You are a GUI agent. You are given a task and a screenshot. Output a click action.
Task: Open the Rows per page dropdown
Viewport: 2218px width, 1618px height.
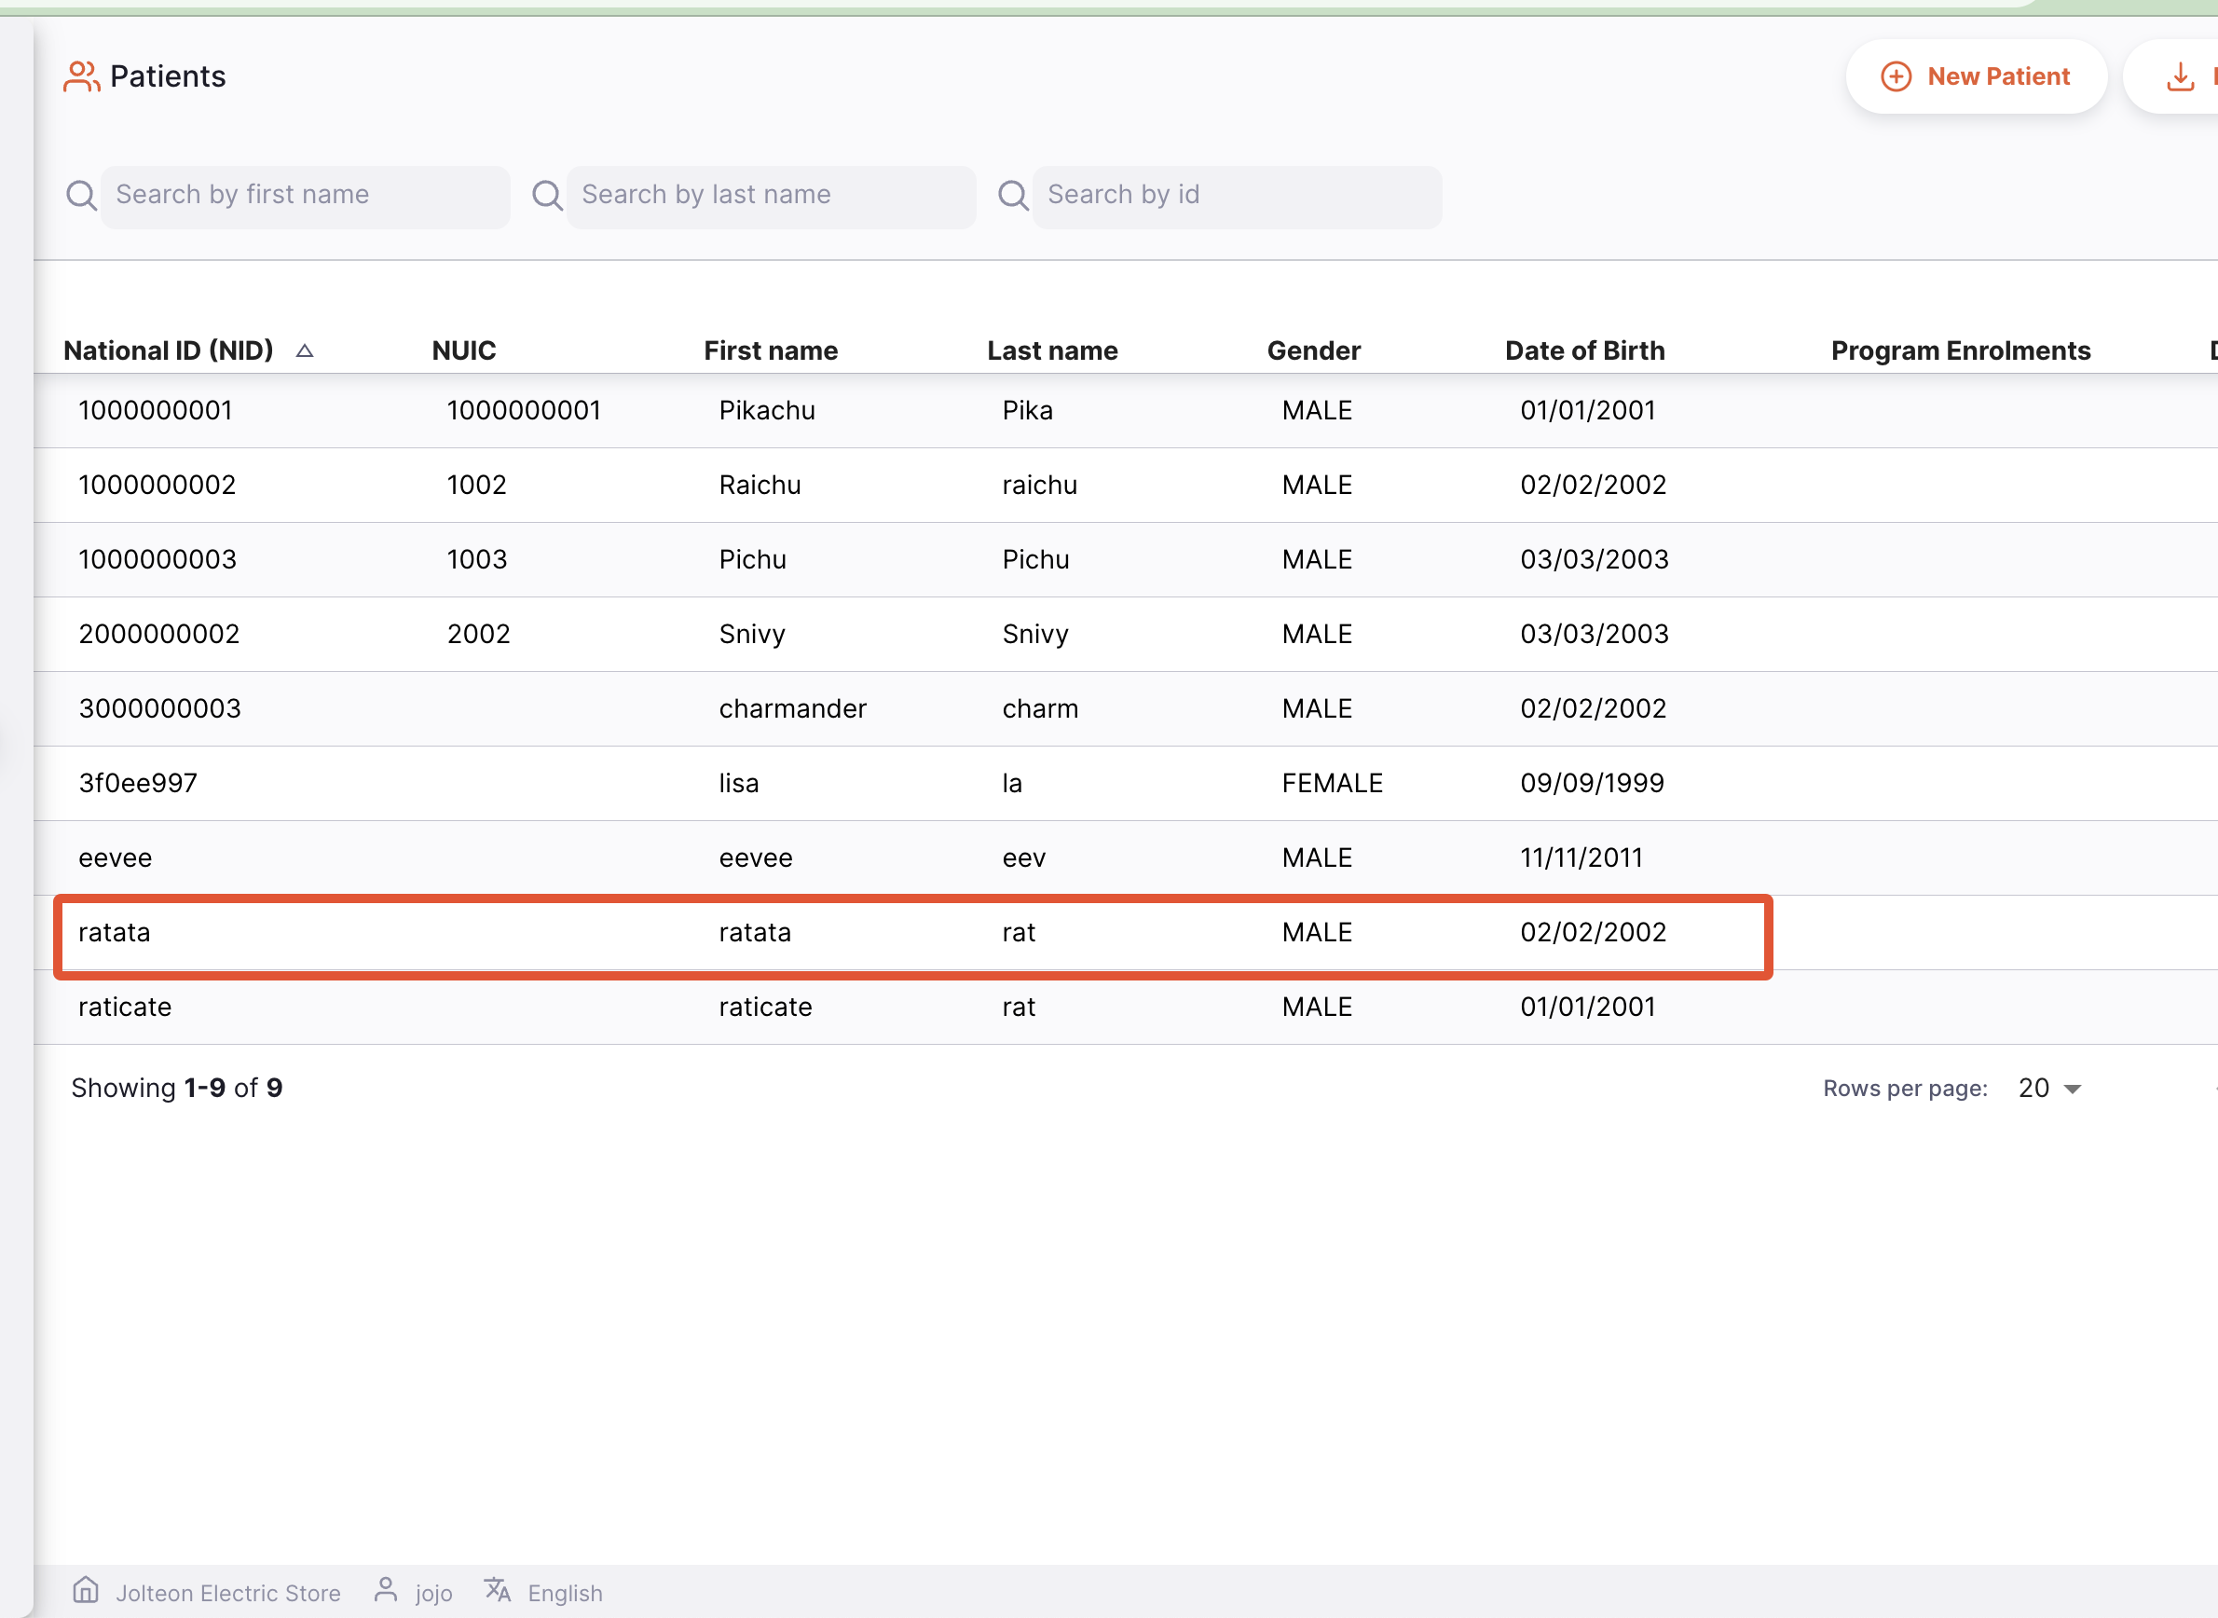pos(2046,1087)
